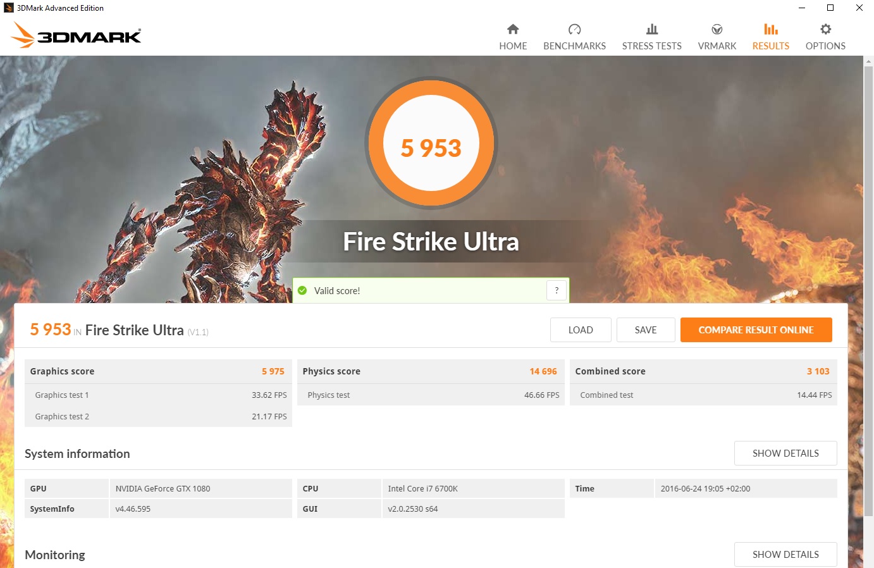The width and height of the screenshot is (874, 568).
Task: Show details for Monitoring
Action: coord(785,554)
